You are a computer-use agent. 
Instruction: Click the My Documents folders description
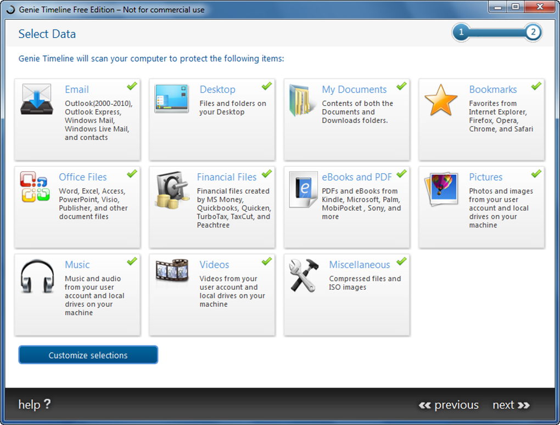357,112
